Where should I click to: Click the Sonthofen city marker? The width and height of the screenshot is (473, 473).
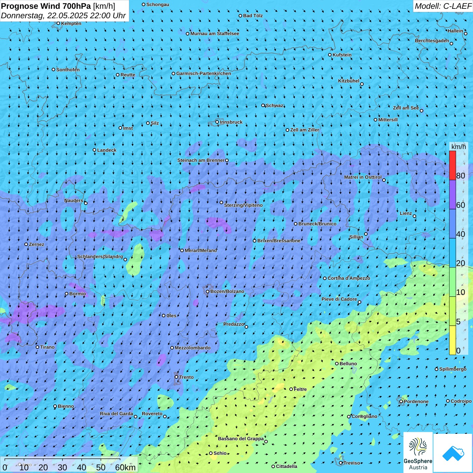[x=53, y=70]
